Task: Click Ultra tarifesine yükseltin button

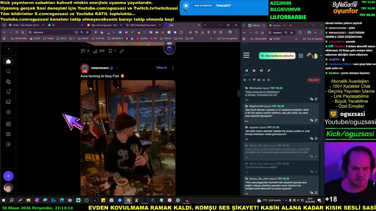Action: [x=277, y=56]
